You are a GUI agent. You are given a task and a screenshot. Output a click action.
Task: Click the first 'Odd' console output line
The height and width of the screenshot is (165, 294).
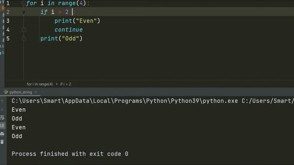click(17, 119)
